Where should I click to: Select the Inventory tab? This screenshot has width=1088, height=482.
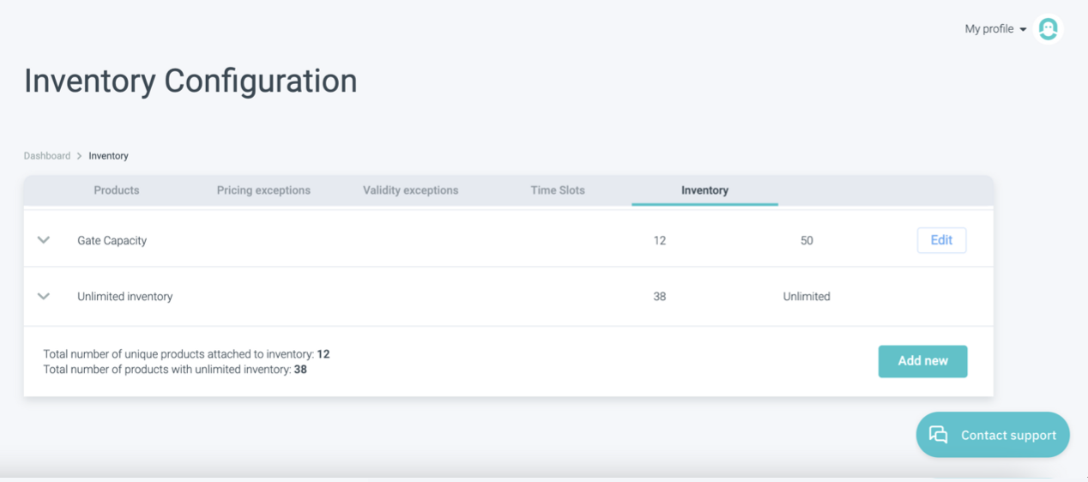tap(704, 190)
